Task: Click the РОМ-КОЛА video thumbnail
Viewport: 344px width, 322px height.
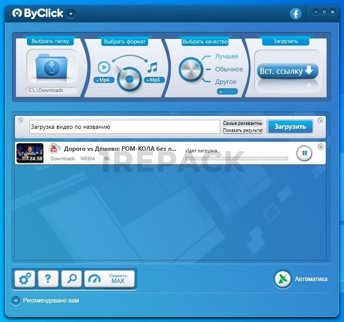Action: point(30,153)
